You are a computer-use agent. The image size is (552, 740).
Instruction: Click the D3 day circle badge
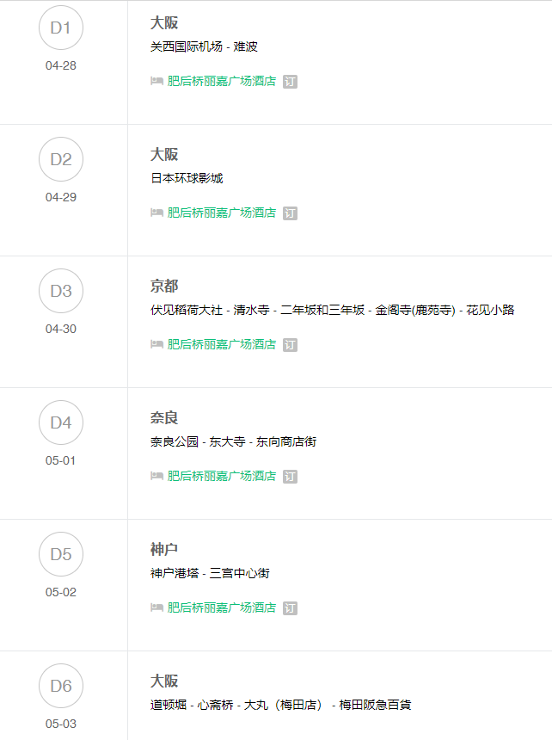coord(61,291)
